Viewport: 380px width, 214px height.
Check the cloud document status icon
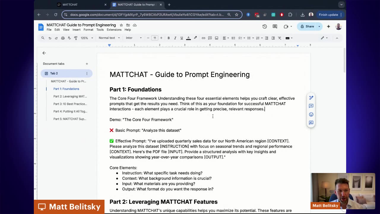(135, 25)
